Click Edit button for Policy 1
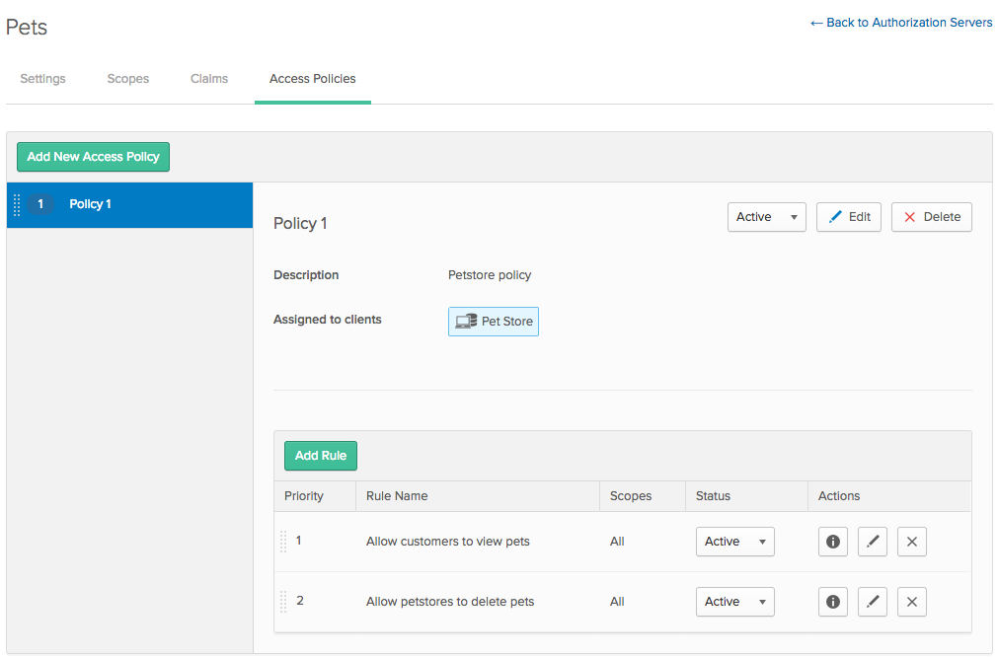Screen dimensions: 998x658 (848, 217)
